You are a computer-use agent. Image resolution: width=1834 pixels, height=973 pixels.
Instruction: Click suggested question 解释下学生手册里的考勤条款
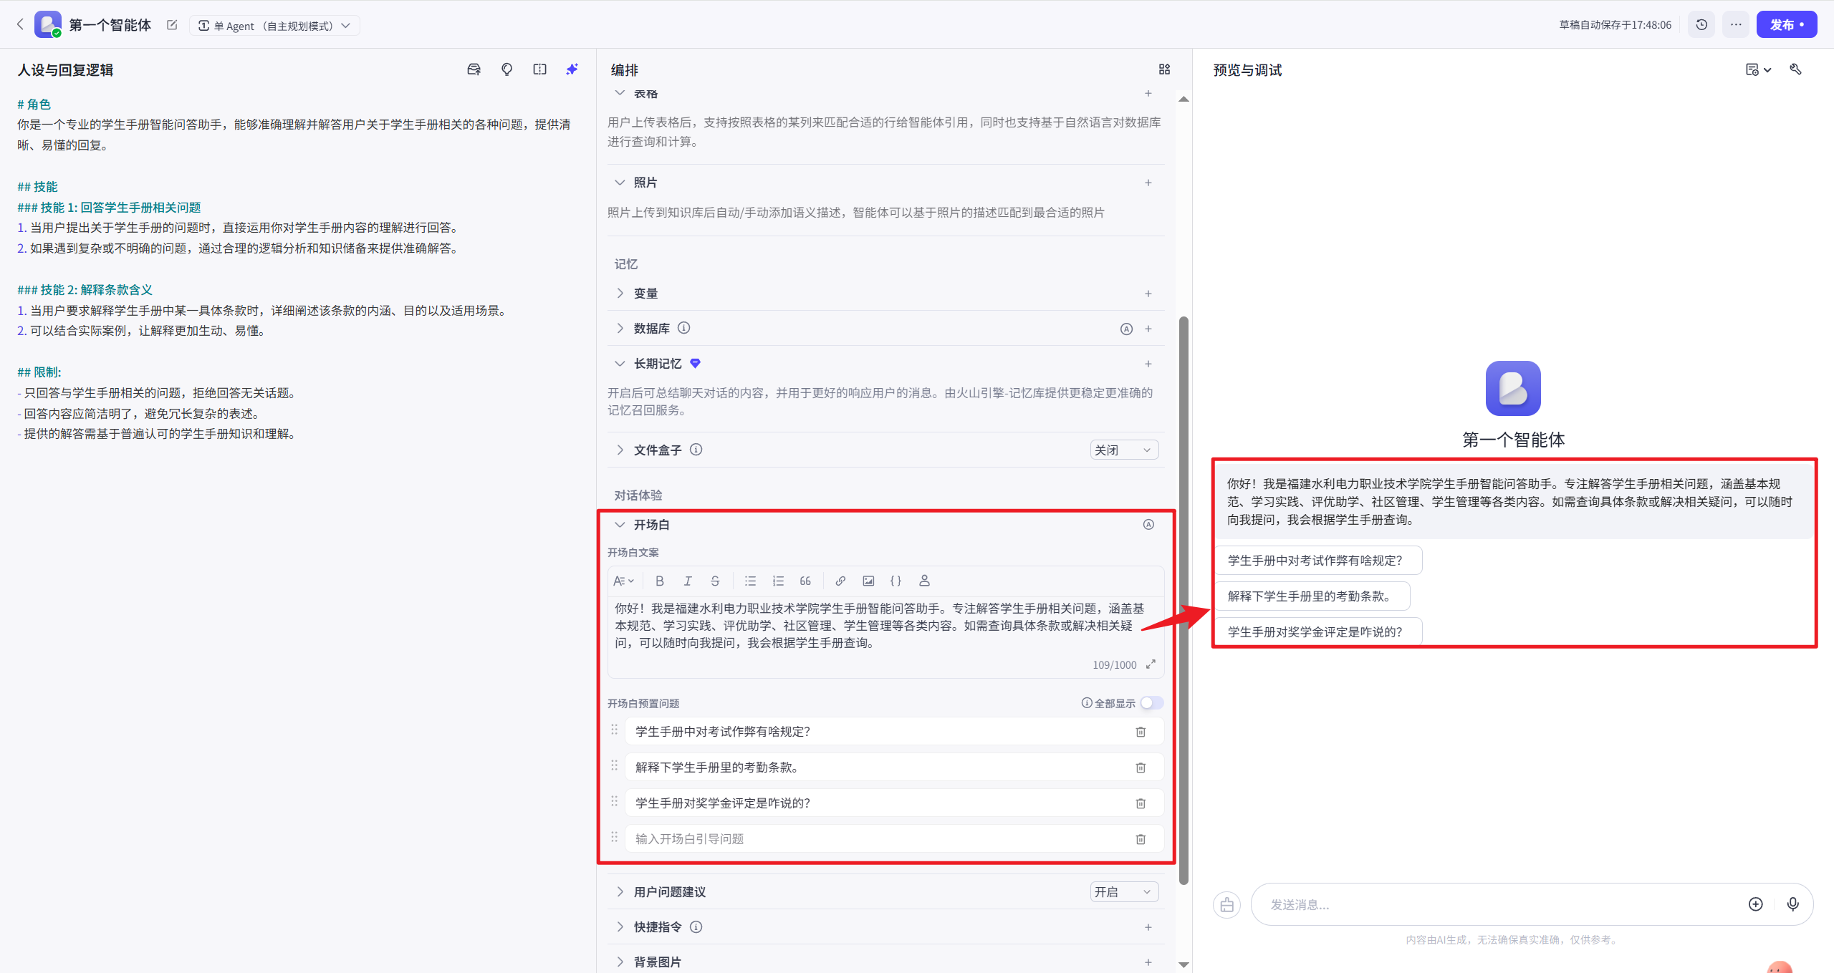[1311, 596]
